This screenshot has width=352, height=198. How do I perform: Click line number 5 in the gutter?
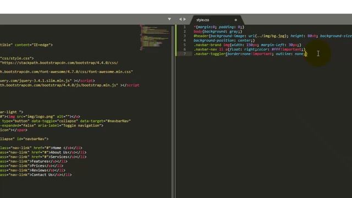click(185, 45)
